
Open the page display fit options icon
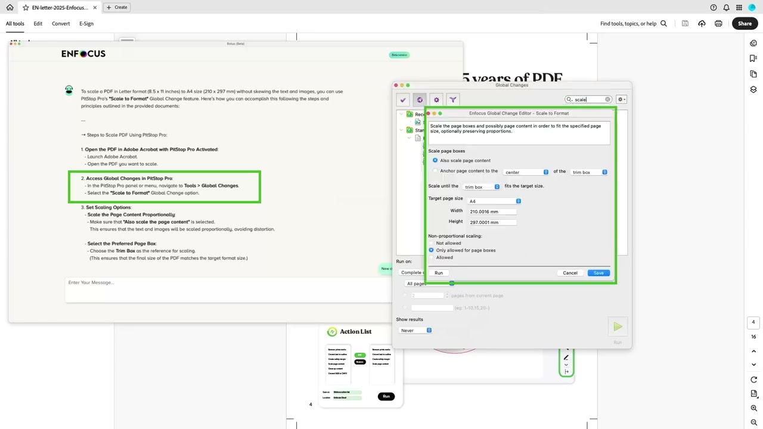point(753,394)
